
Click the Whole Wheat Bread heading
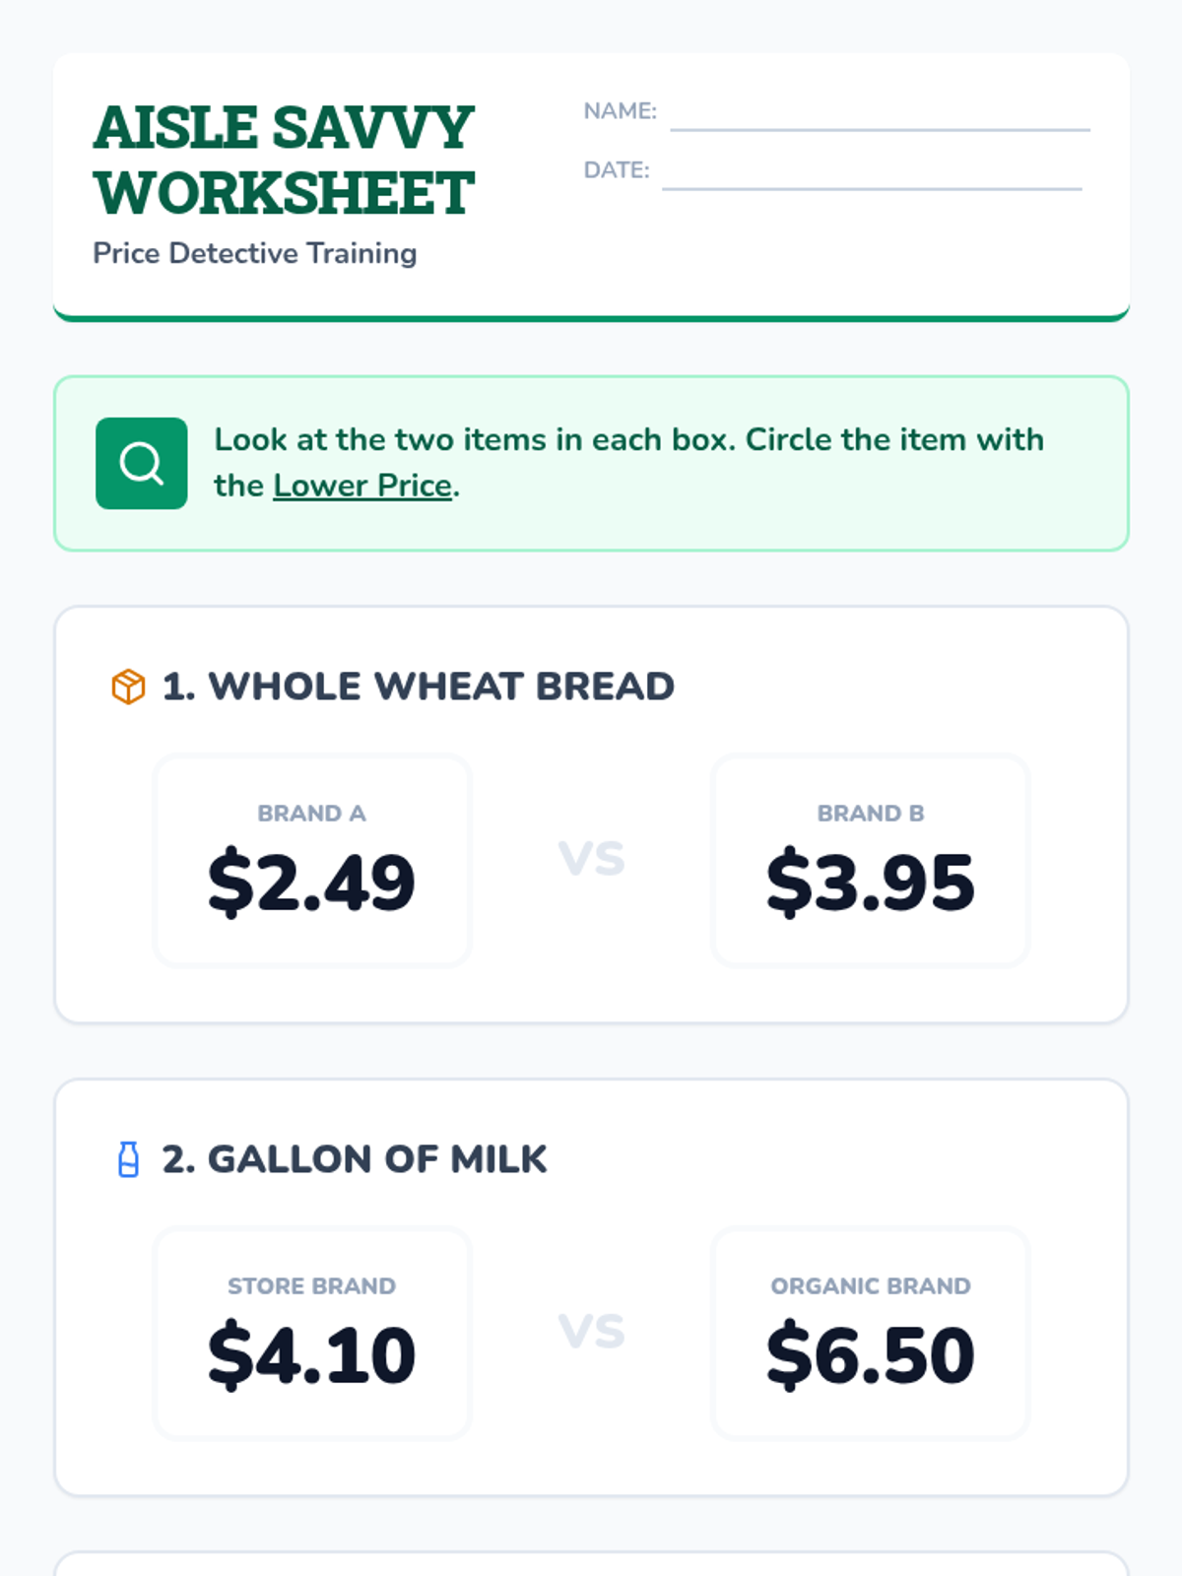pyautogui.click(x=419, y=687)
